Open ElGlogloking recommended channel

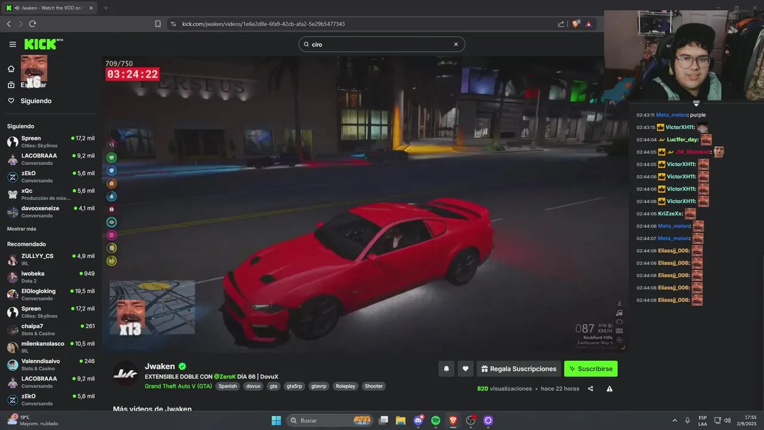51,294
